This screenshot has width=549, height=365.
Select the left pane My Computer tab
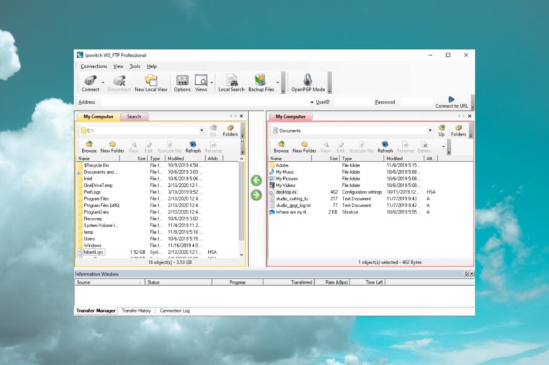coord(99,116)
